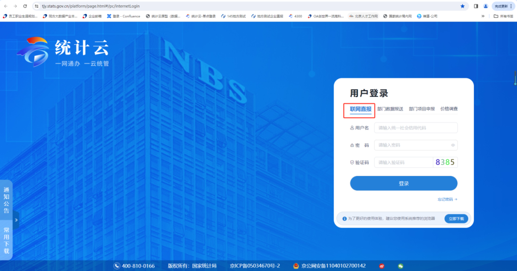This screenshot has width=517, height=271.
Task: Switch to 部门数据报送 tab
Action: click(x=390, y=109)
